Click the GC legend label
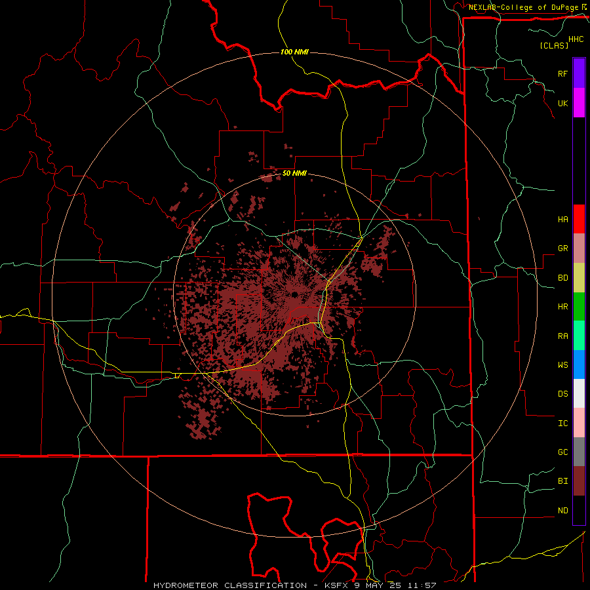The image size is (590, 590). [562, 452]
